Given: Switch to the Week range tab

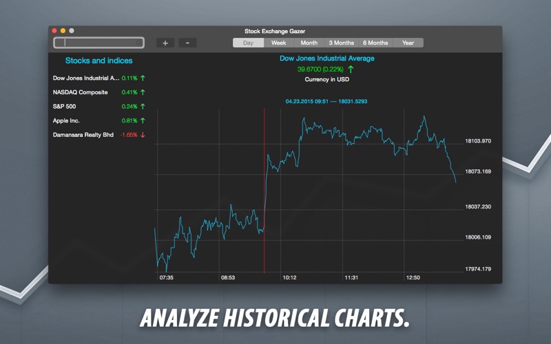Looking at the screenshot, I should 279,43.
